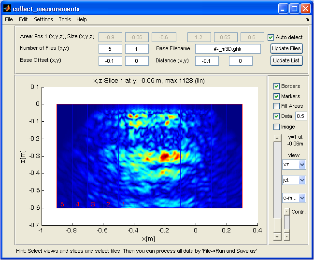Screen dimensions: 314x260
Task: Click the plot title x,z-Slice 1
Action: coord(149,81)
